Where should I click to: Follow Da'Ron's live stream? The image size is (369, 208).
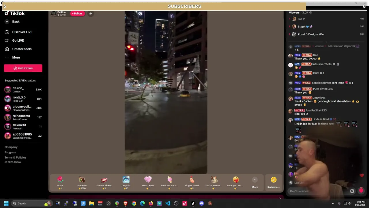click(x=77, y=14)
